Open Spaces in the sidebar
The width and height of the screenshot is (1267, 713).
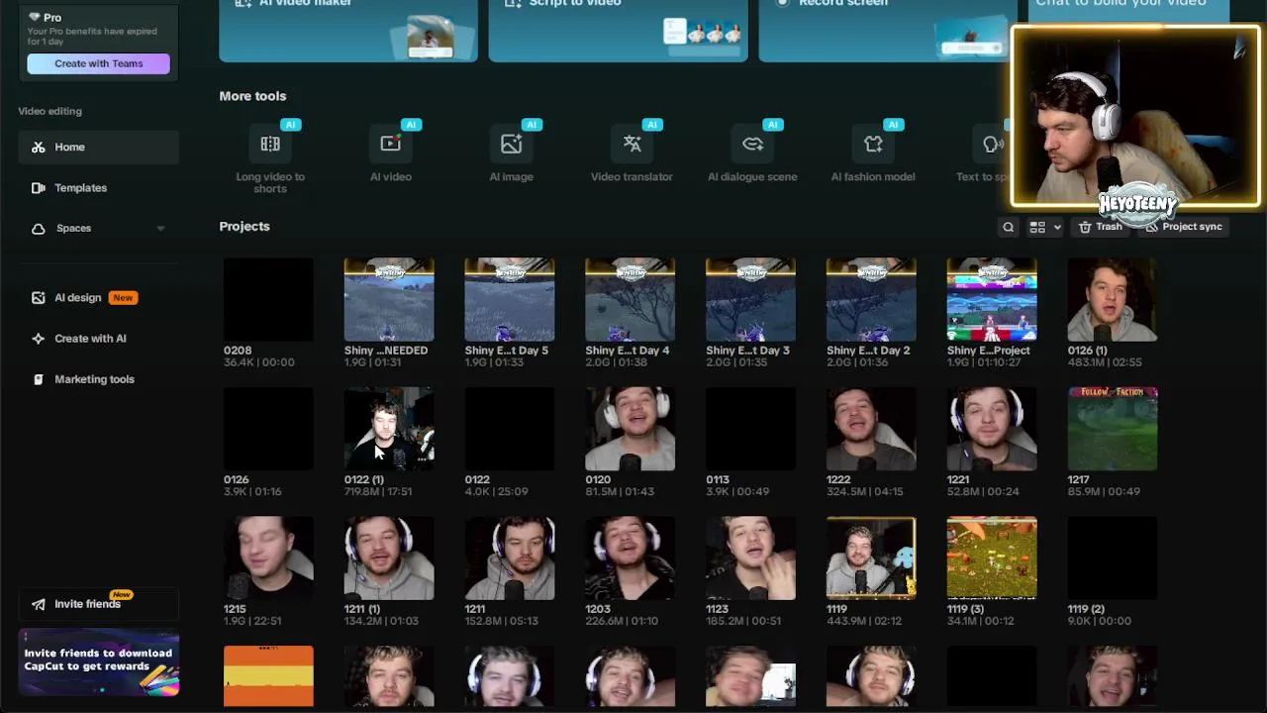click(x=98, y=228)
